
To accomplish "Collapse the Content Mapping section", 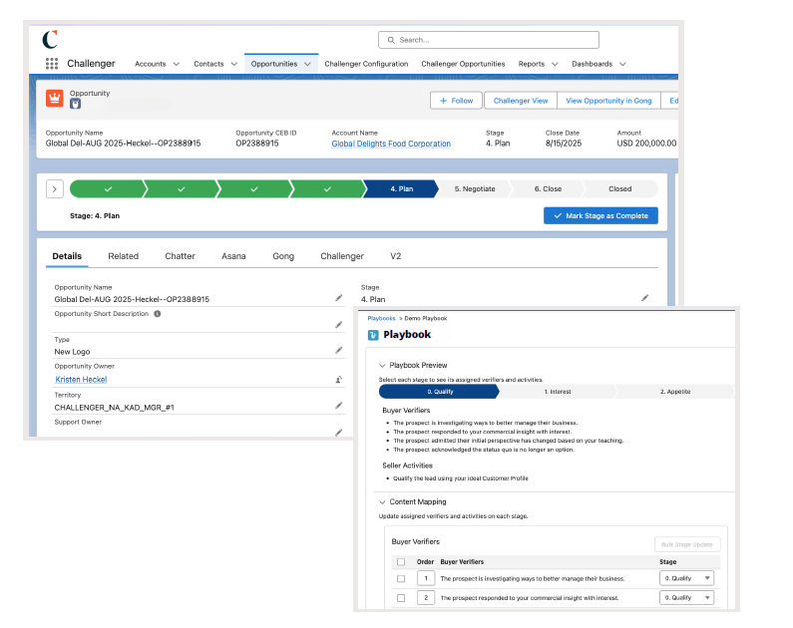I will (382, 502).
